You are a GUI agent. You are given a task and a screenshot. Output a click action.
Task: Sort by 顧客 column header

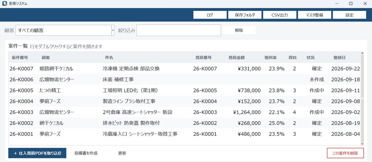click(46, 57)
